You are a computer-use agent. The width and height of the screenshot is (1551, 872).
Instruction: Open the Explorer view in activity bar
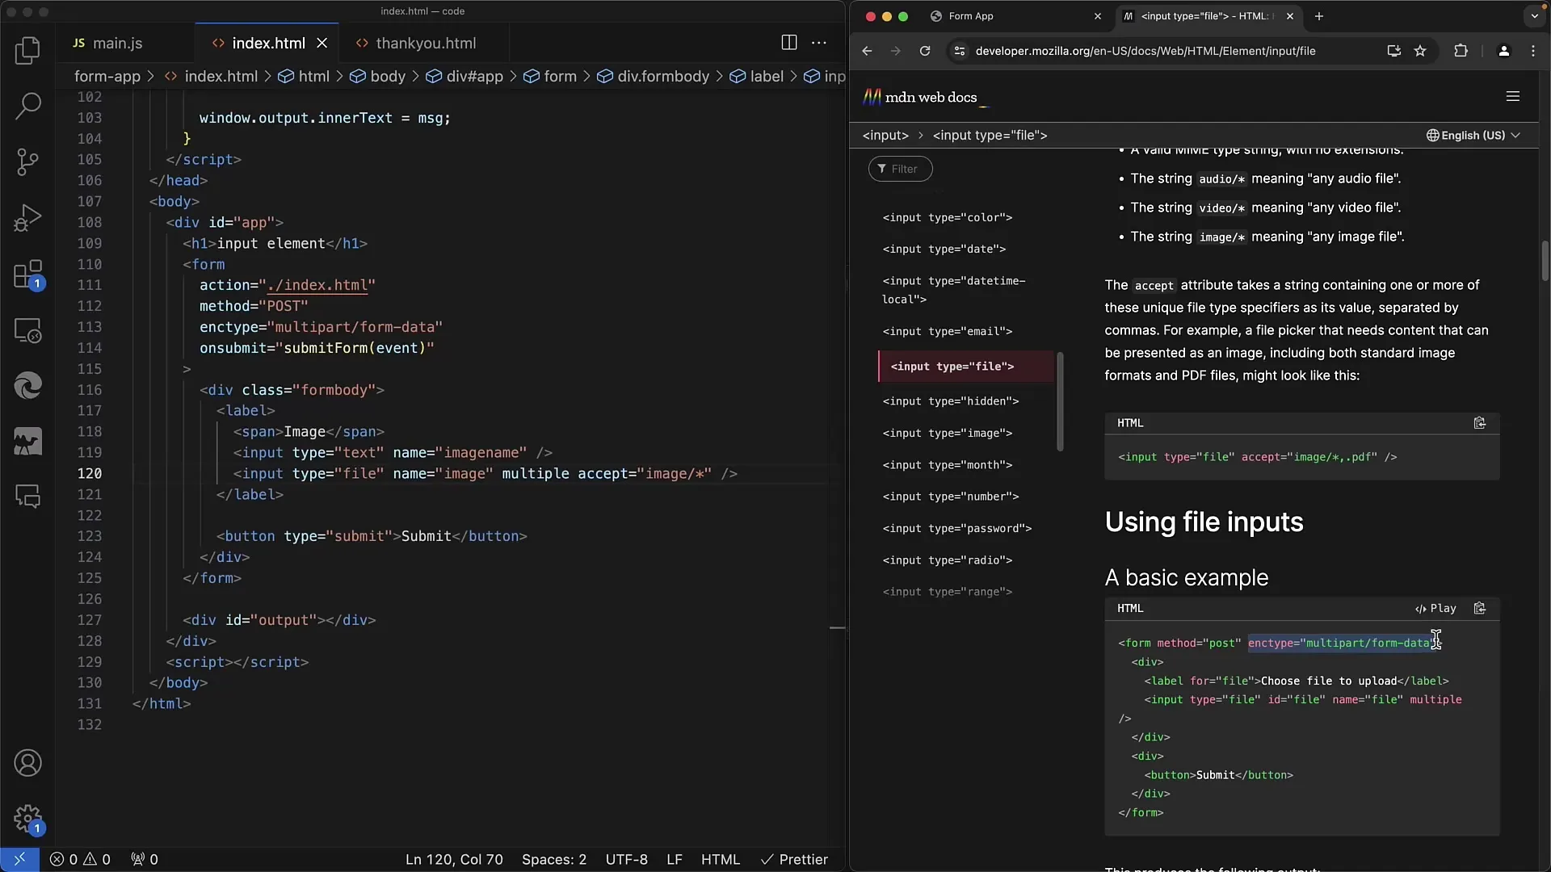pos(27,51)
